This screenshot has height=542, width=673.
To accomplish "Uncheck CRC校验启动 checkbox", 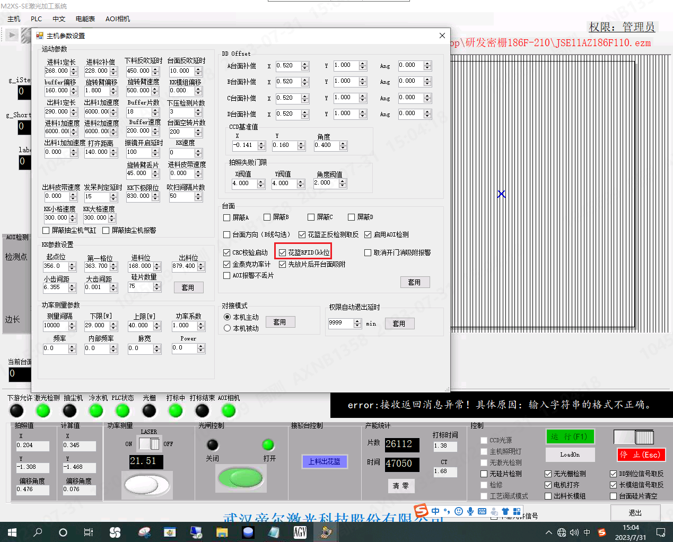I will (x=227, y=252).
